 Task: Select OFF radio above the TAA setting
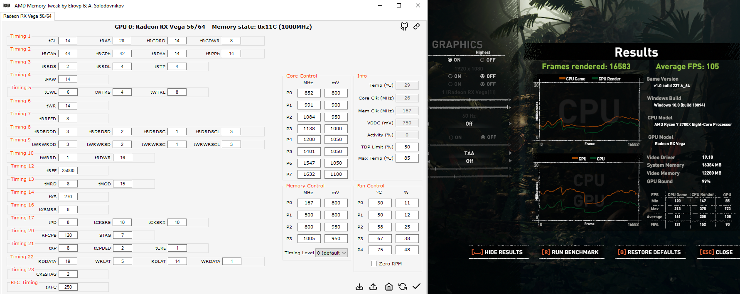point(483,137)
